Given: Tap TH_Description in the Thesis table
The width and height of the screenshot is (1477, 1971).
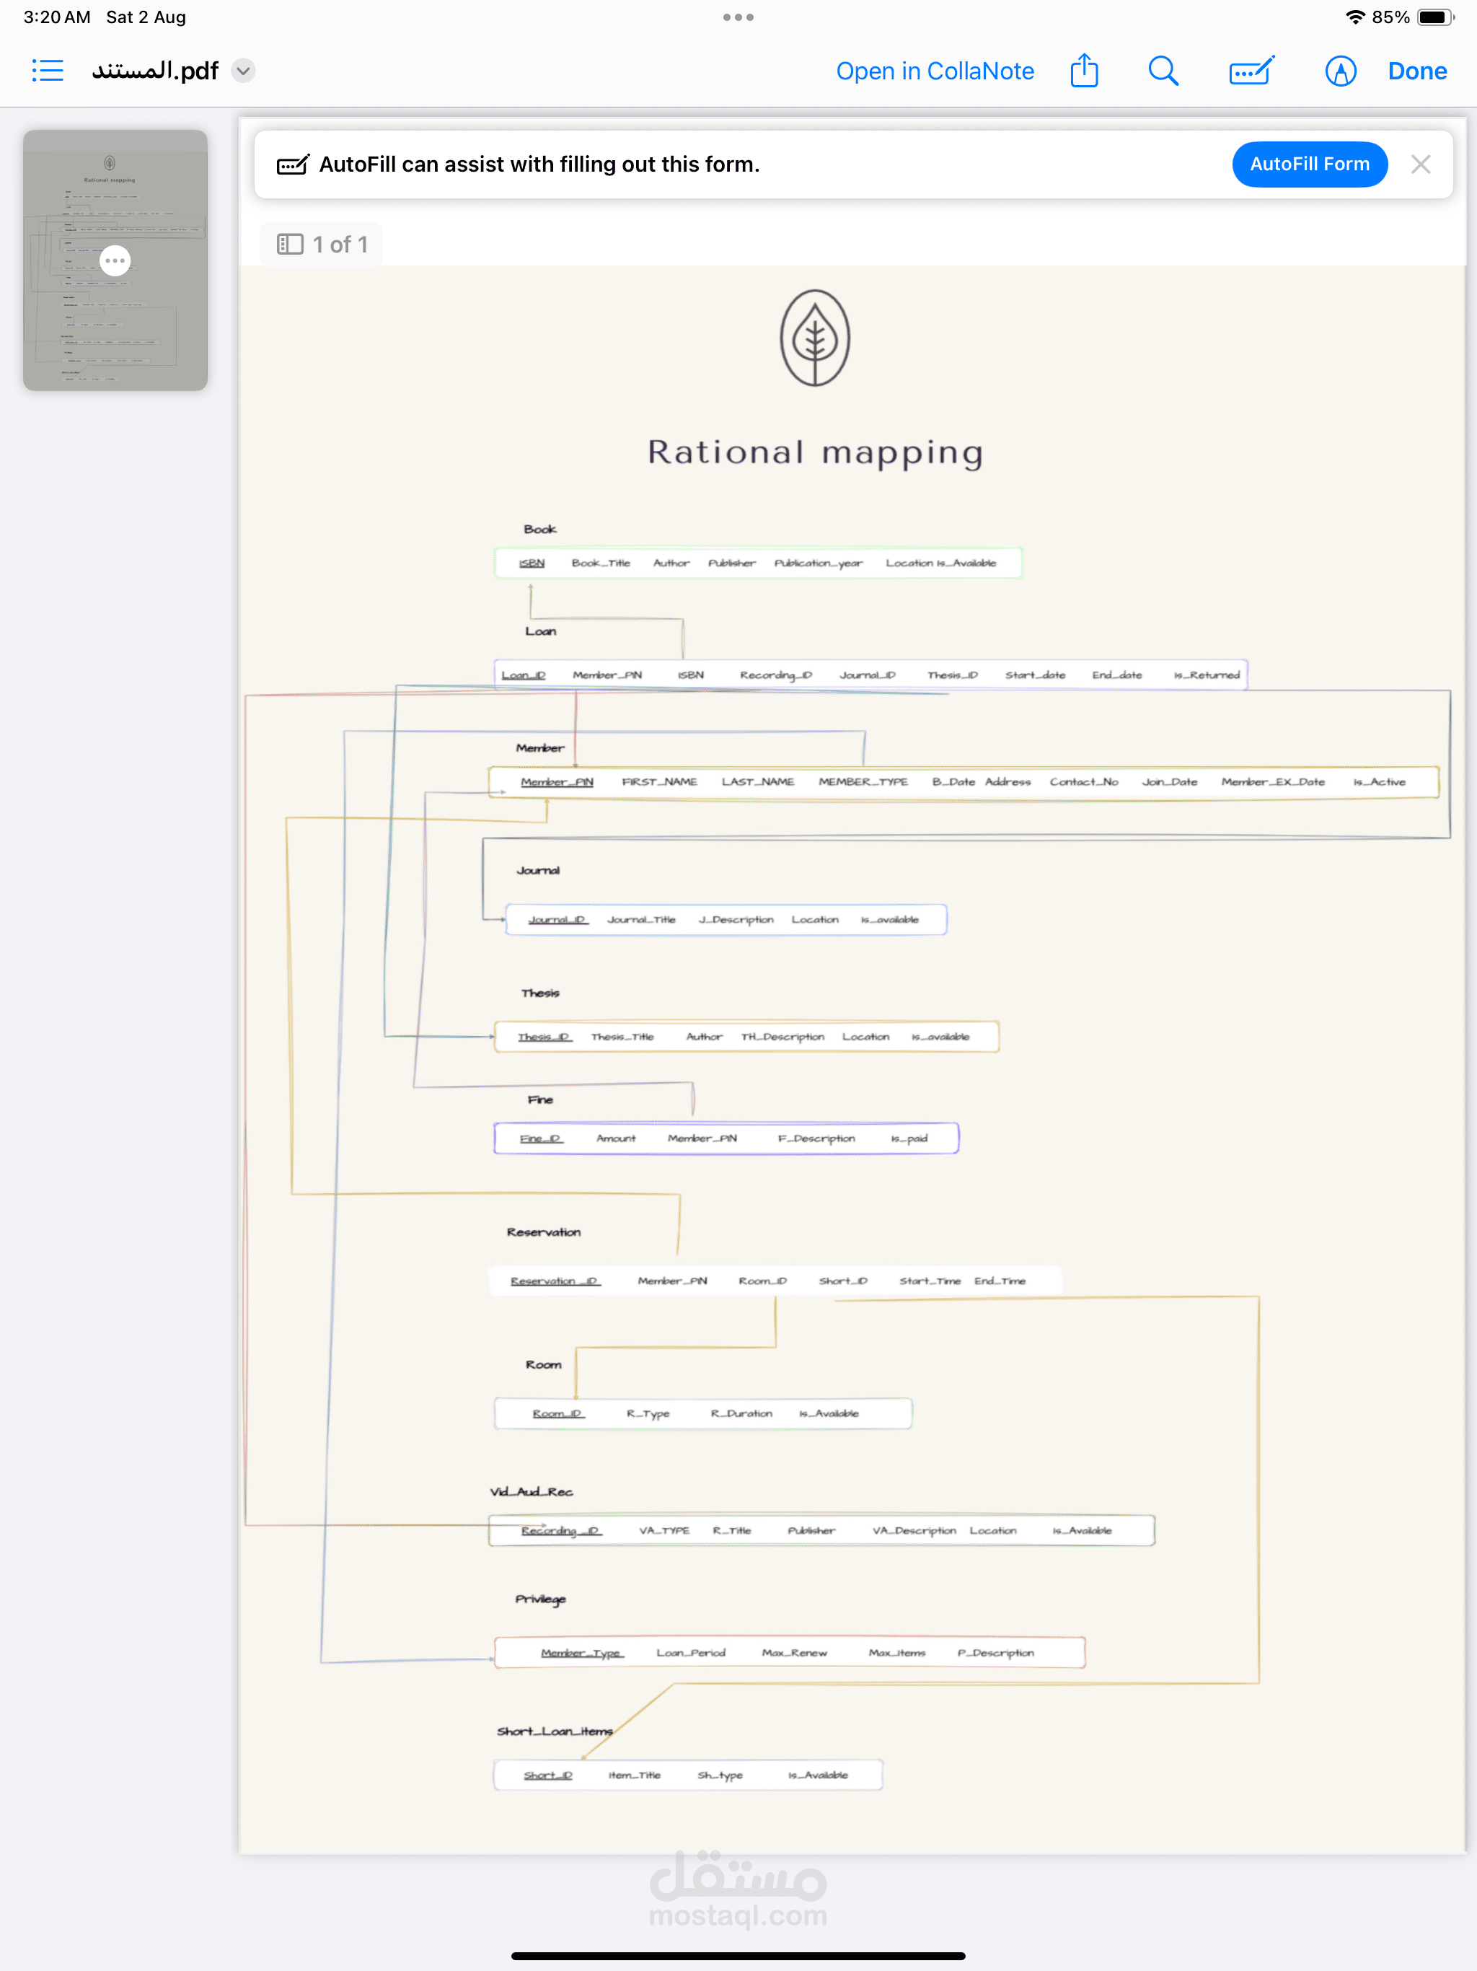Looking at the screenshot, I should coord(783,1037).
